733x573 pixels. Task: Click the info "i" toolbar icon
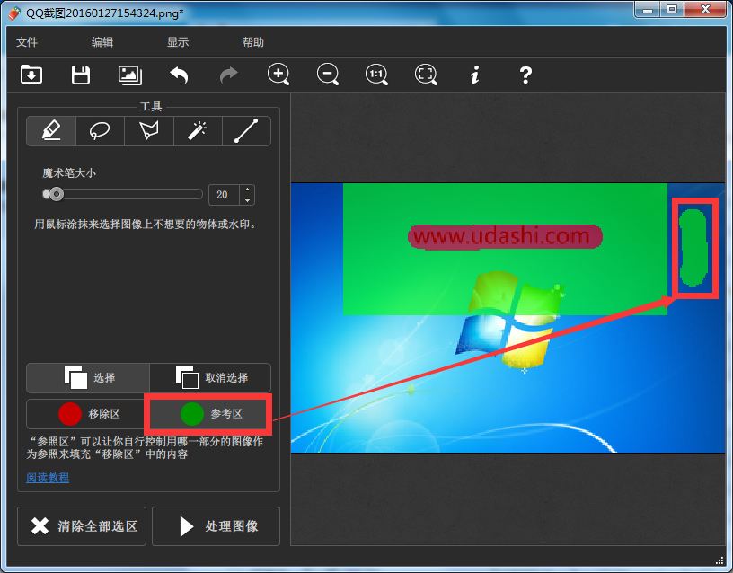475,75
